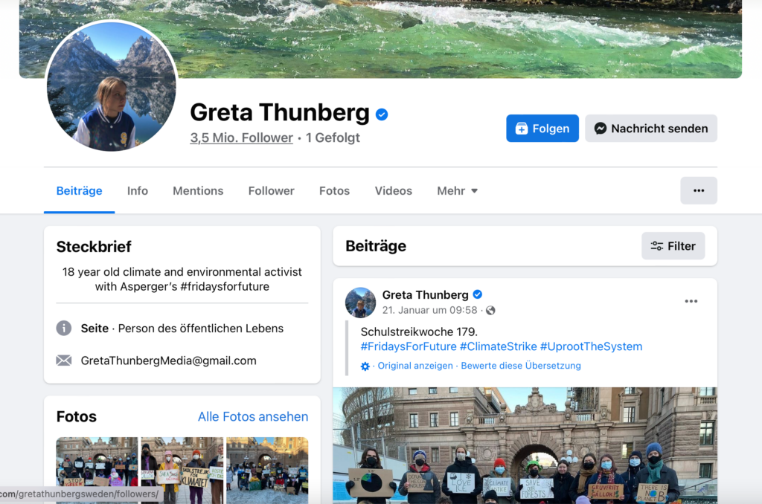Screen dimensions: 762x504
Task: Click the info icon beside Seite
Action: click(64, 329)
